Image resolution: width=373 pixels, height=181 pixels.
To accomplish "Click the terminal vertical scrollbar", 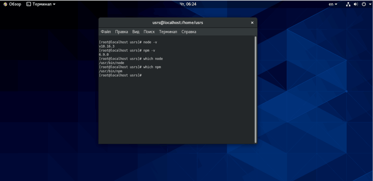I will [255, 89].
